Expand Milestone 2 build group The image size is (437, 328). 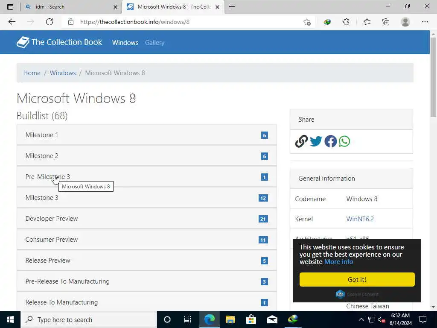[x=147, y=156]
